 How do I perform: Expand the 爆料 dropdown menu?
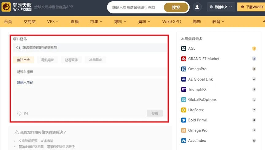pos(120,22)
